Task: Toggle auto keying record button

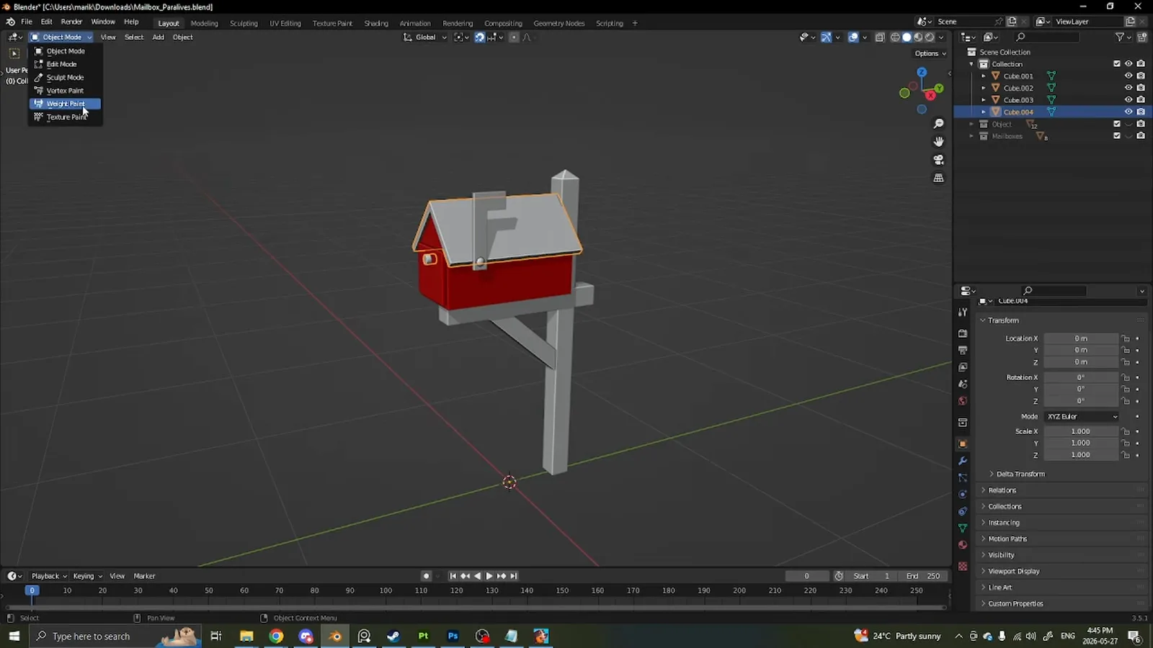Action: tap(427, 576)
